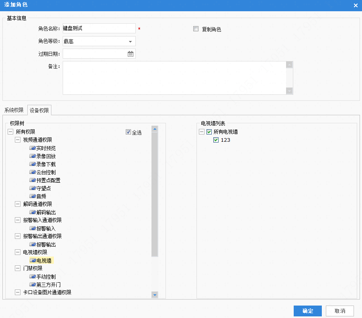
Task: Collapse the 报警输入通道权限 node
Action: 18,220
